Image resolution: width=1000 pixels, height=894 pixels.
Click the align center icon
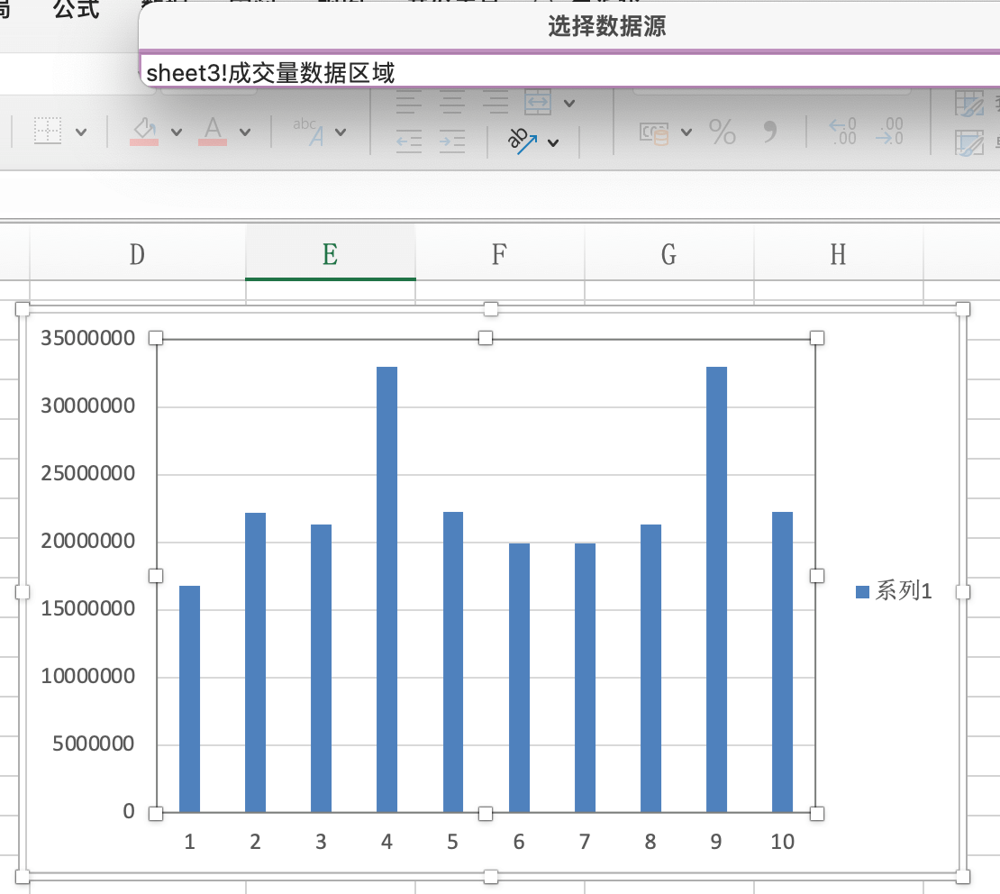[452, 102]
